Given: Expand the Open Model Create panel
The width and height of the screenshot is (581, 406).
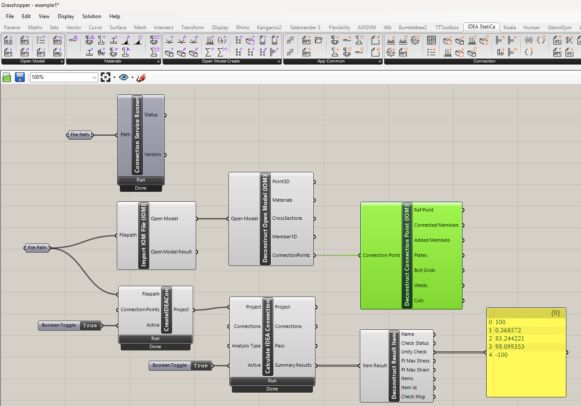Looking at the screenshot, I should tap(279, 62).
